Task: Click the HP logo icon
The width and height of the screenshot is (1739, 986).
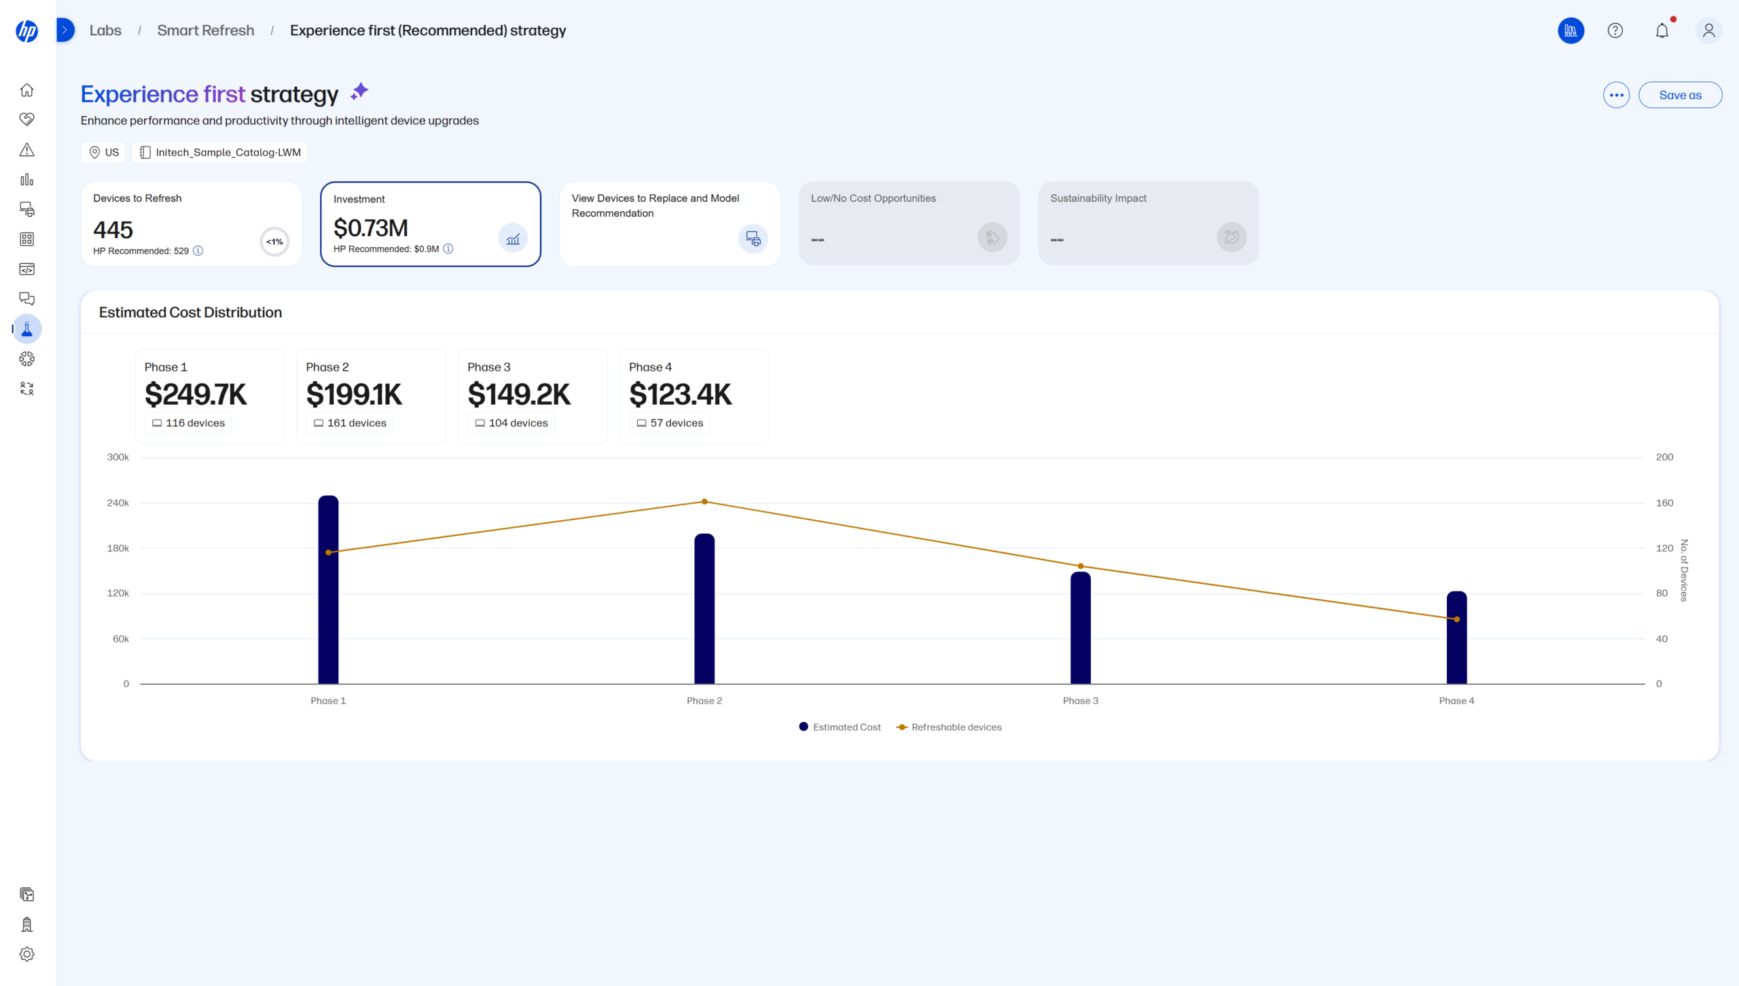Action: click(27, 31)
